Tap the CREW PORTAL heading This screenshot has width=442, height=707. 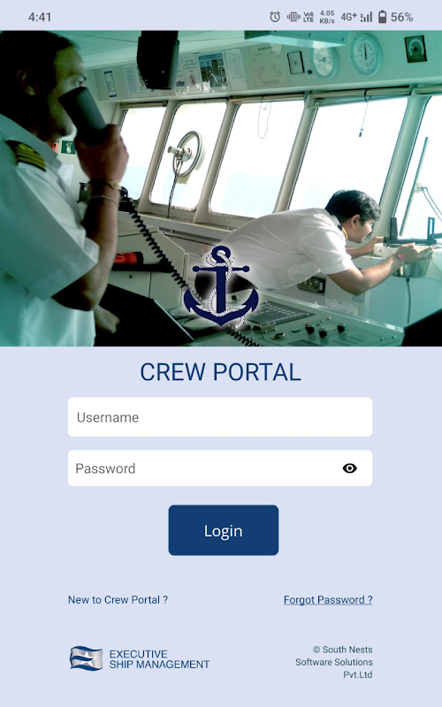tap(220, 372)
